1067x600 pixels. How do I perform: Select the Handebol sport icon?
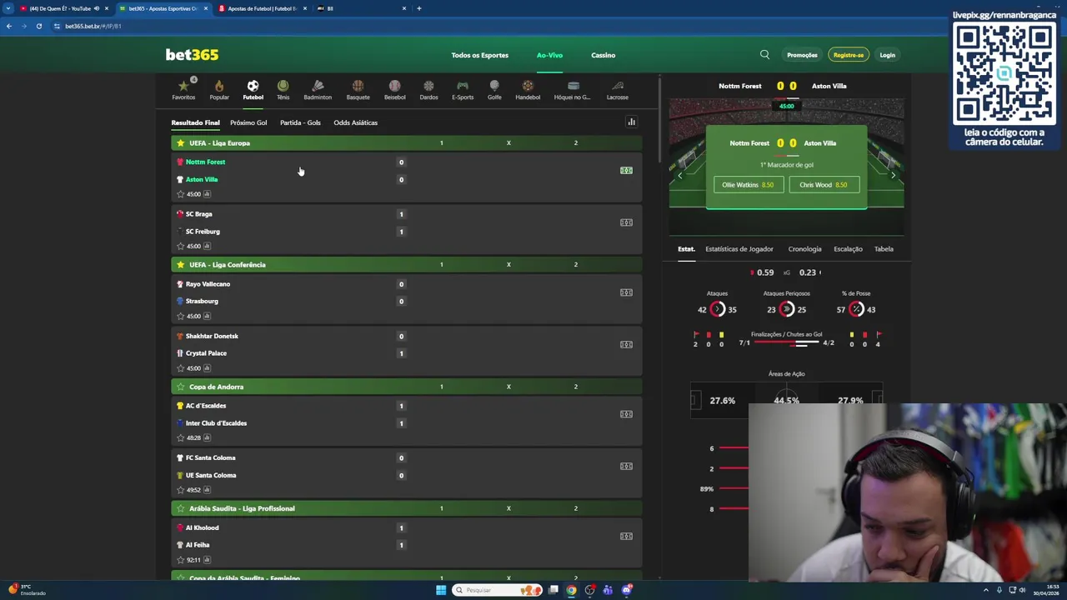point(528,90)
